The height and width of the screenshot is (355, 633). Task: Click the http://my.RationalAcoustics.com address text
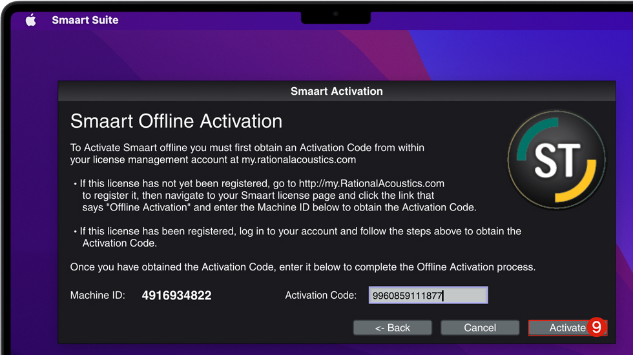click(x=371, y=183)
